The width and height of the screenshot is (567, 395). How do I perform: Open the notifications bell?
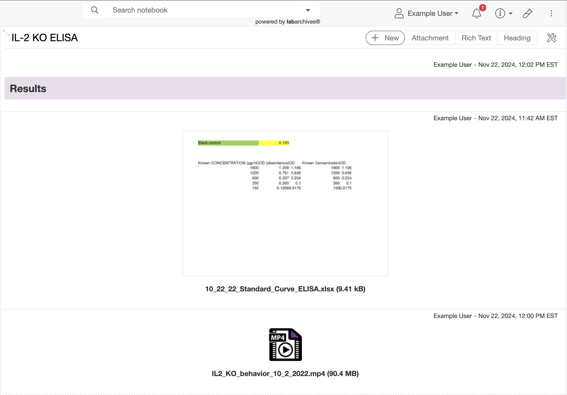pos(476,13)
